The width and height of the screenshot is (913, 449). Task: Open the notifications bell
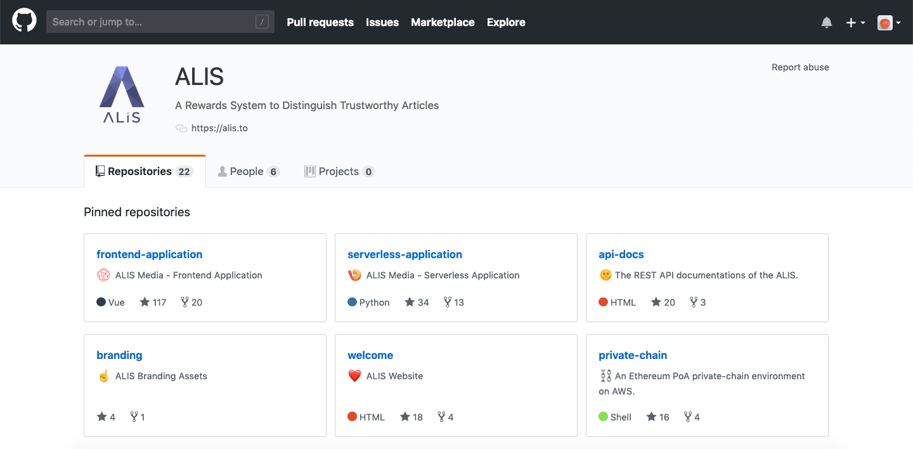[x=826, y=23]
